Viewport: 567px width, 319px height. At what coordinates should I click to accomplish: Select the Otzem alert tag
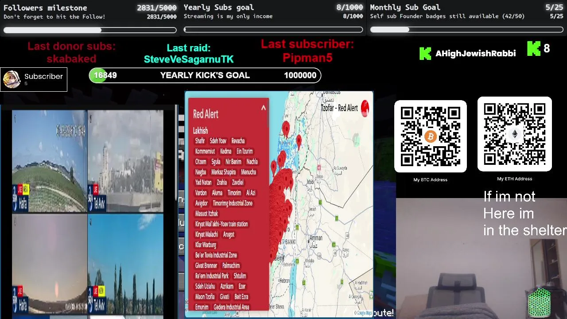(201, 162)
